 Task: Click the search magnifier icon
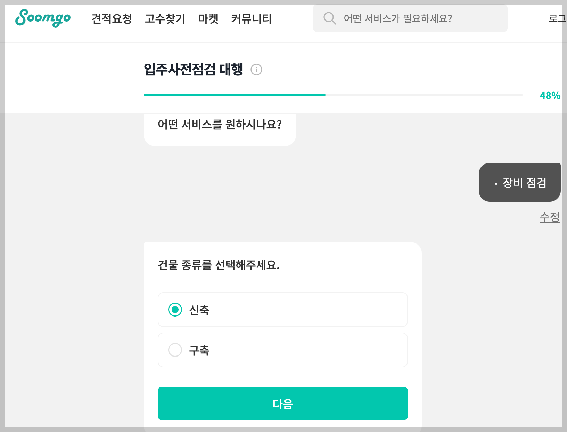tap(329, 18)
